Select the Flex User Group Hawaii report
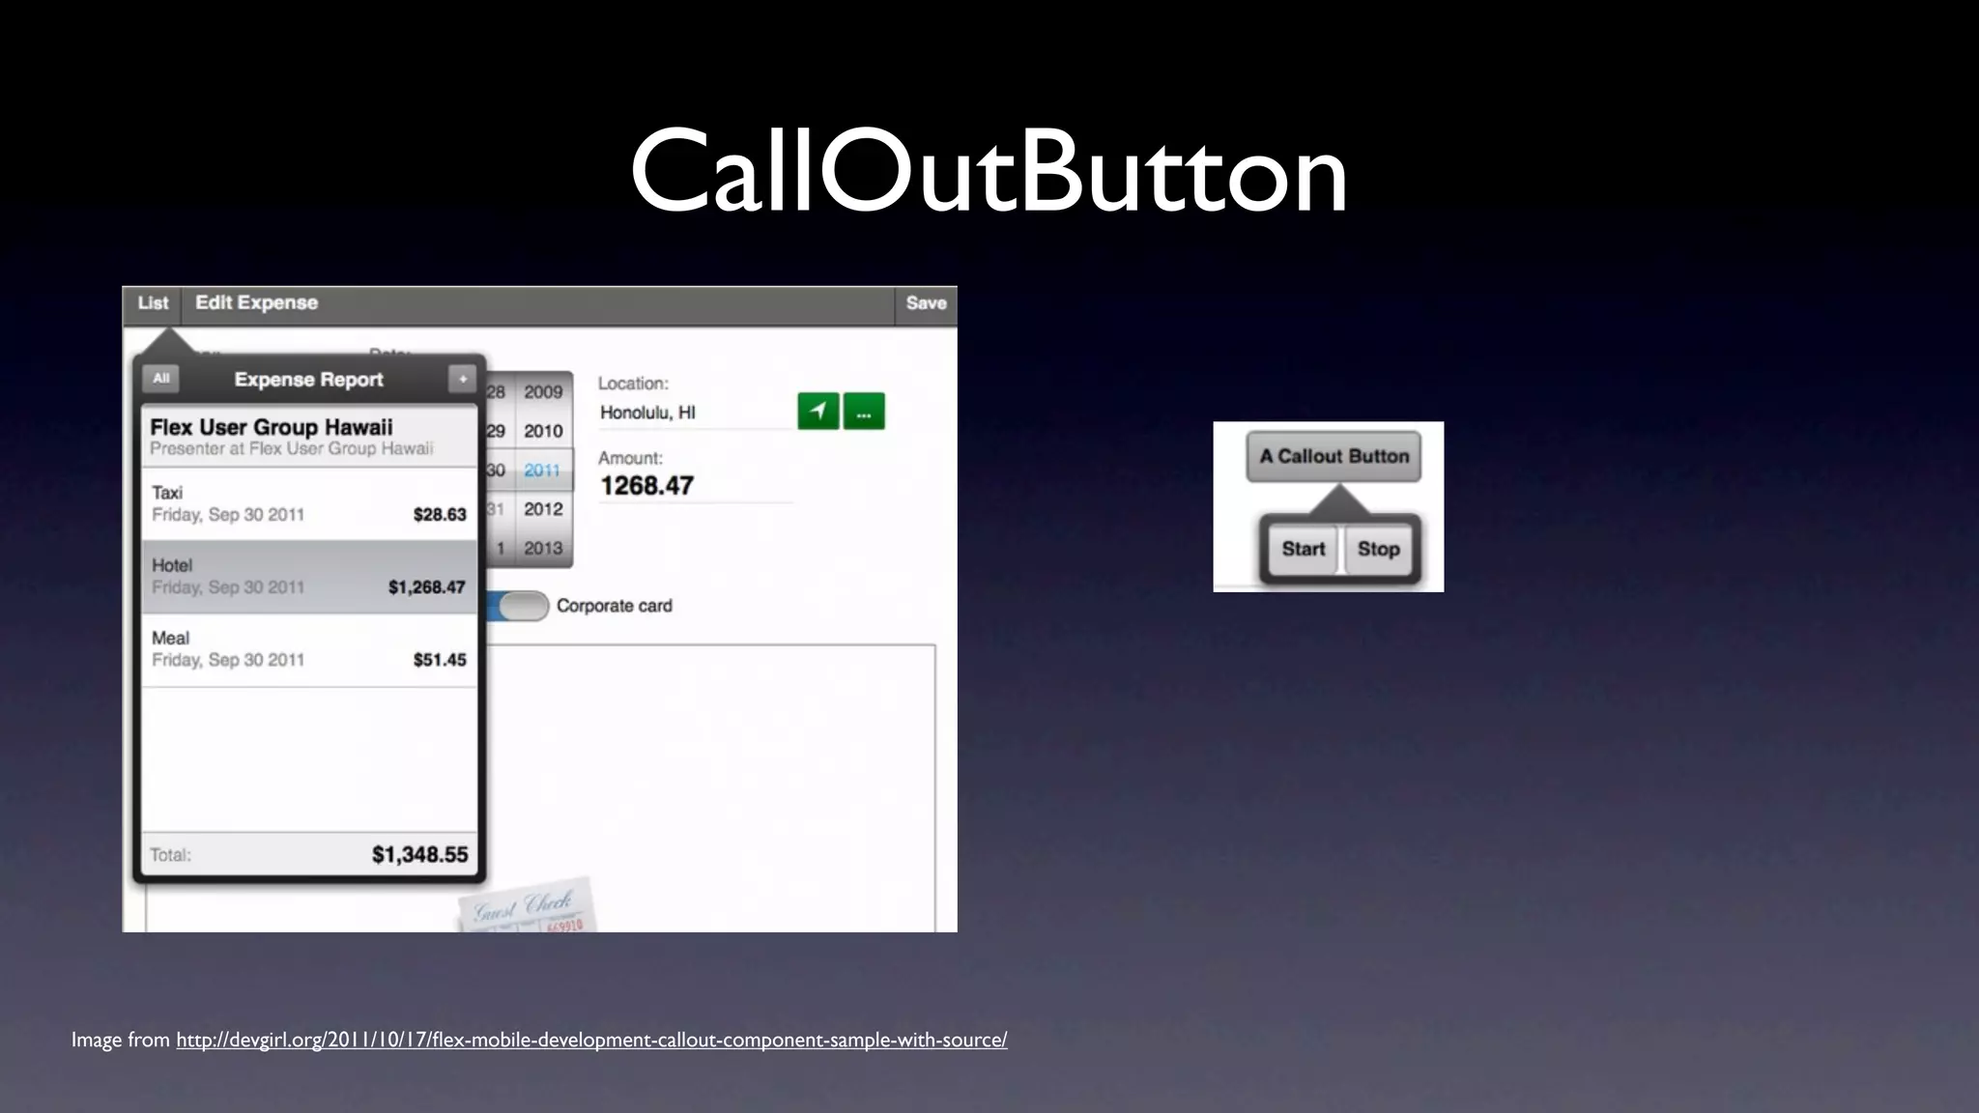Viewport: 1979px width, 1113px height. (309, 437)
